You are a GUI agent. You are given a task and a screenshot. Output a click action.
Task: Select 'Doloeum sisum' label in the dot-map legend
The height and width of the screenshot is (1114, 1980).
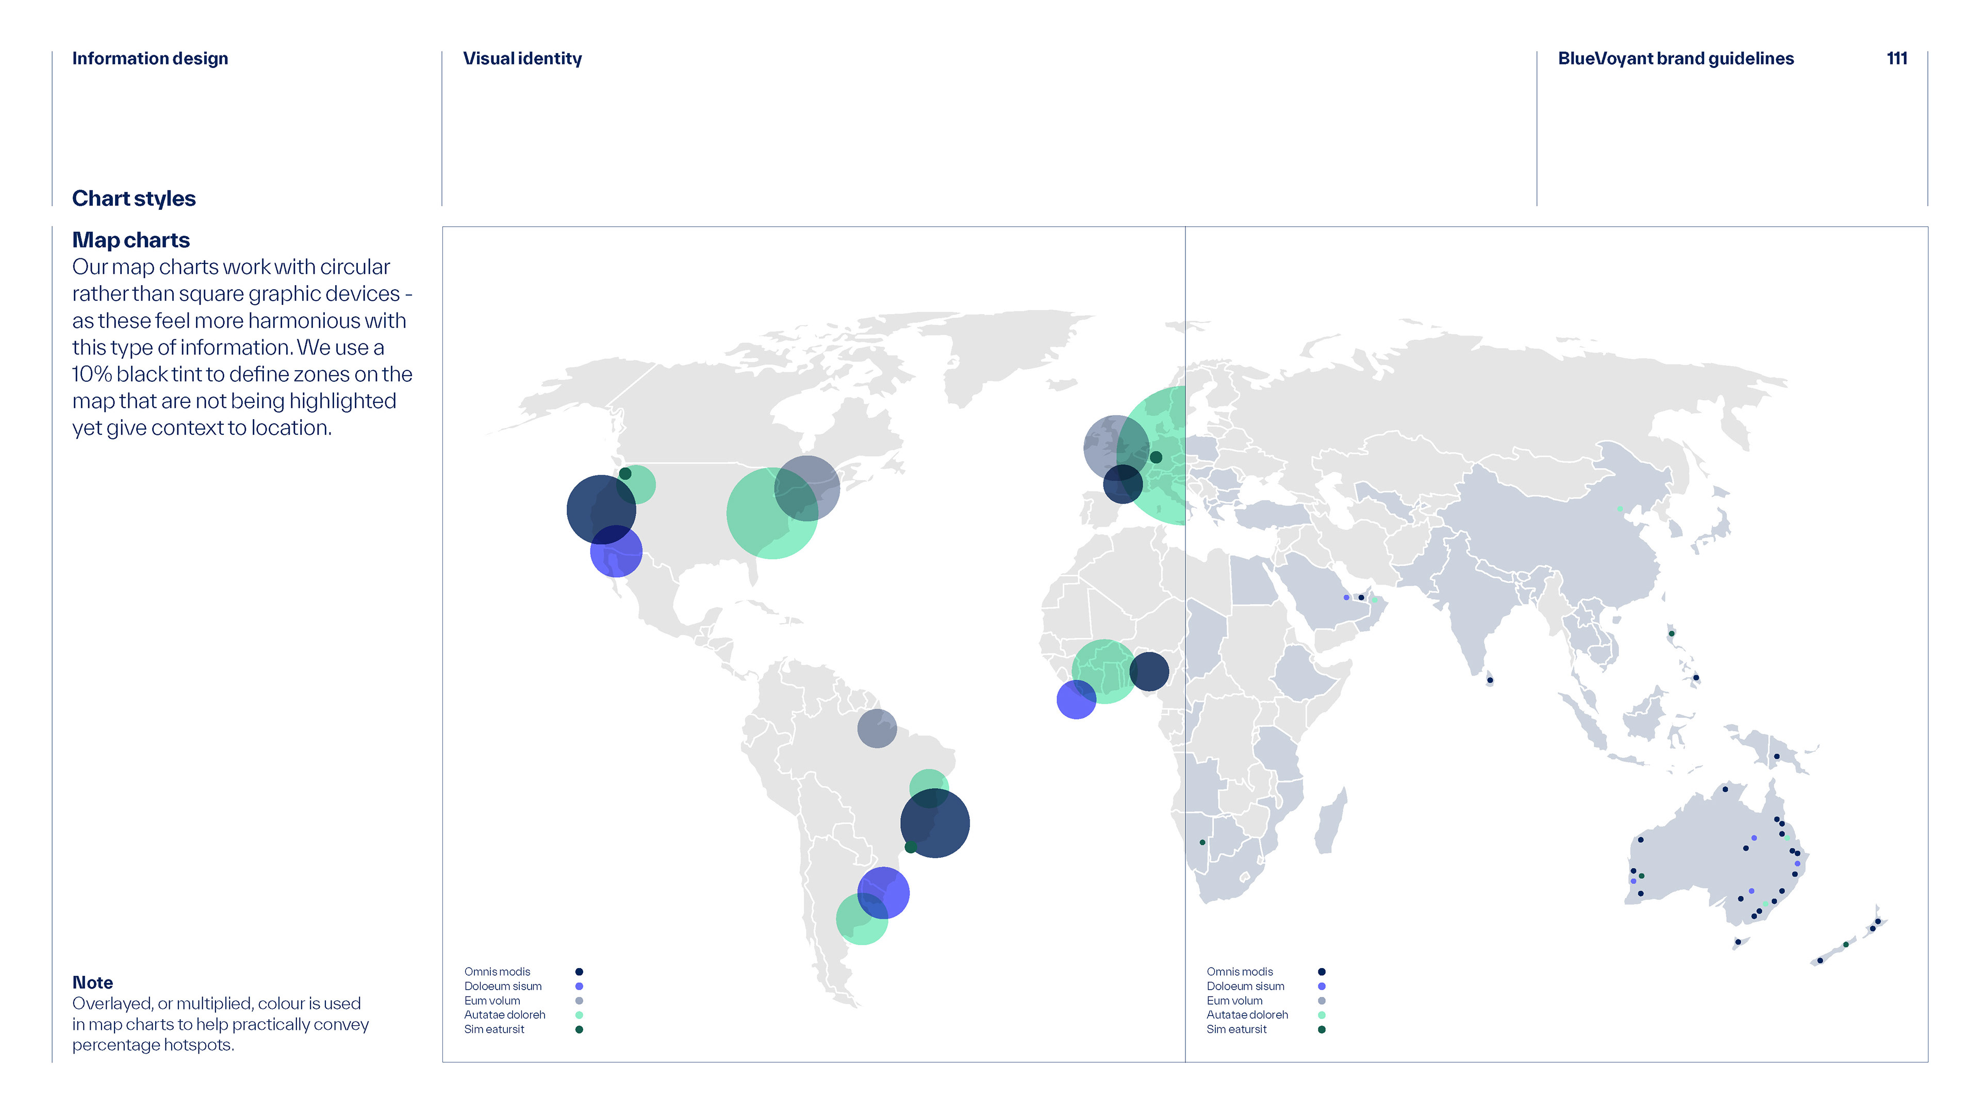[1245, 987]
